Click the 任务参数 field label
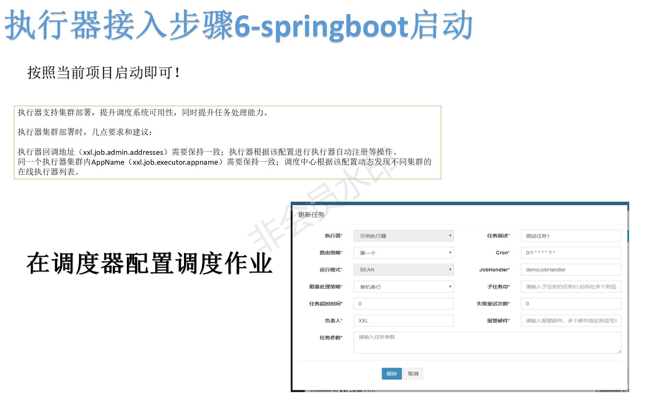Image resolution: width=646 pixels, height=401 pixels. [x=331, y=338]
